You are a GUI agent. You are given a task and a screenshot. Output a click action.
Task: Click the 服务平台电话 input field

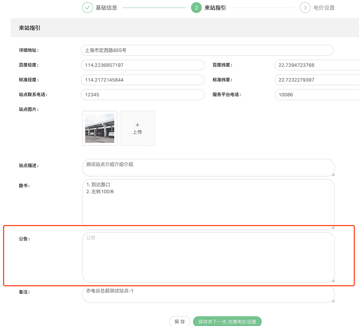click(316, 95)
